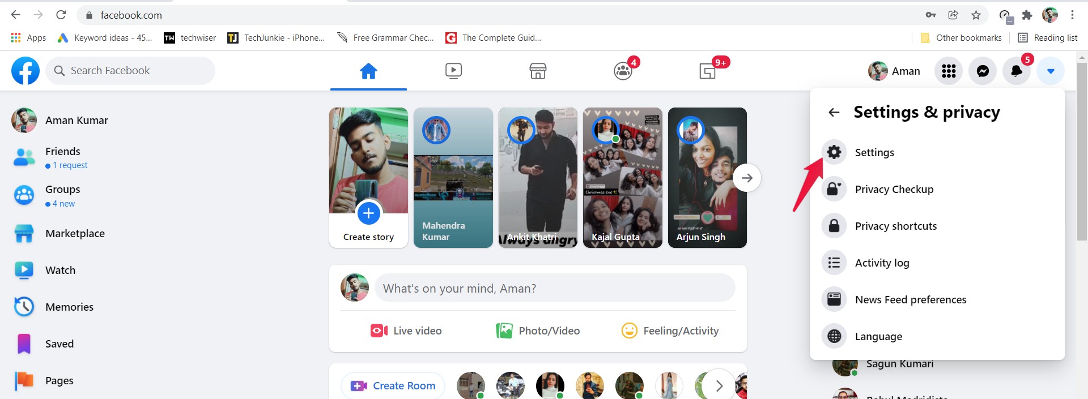Screen dimensions: 1088x399
Task: Open the notifications bell icon
Action: pos(1017,71)
